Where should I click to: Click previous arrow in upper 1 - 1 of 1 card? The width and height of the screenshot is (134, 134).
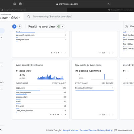(x=109, y=53)
